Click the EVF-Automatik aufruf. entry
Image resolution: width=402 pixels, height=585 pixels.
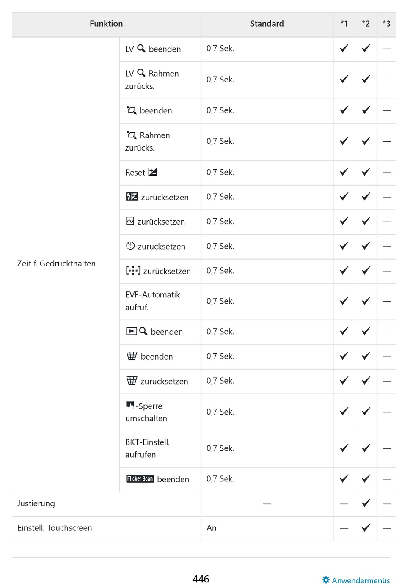point(152,301)
